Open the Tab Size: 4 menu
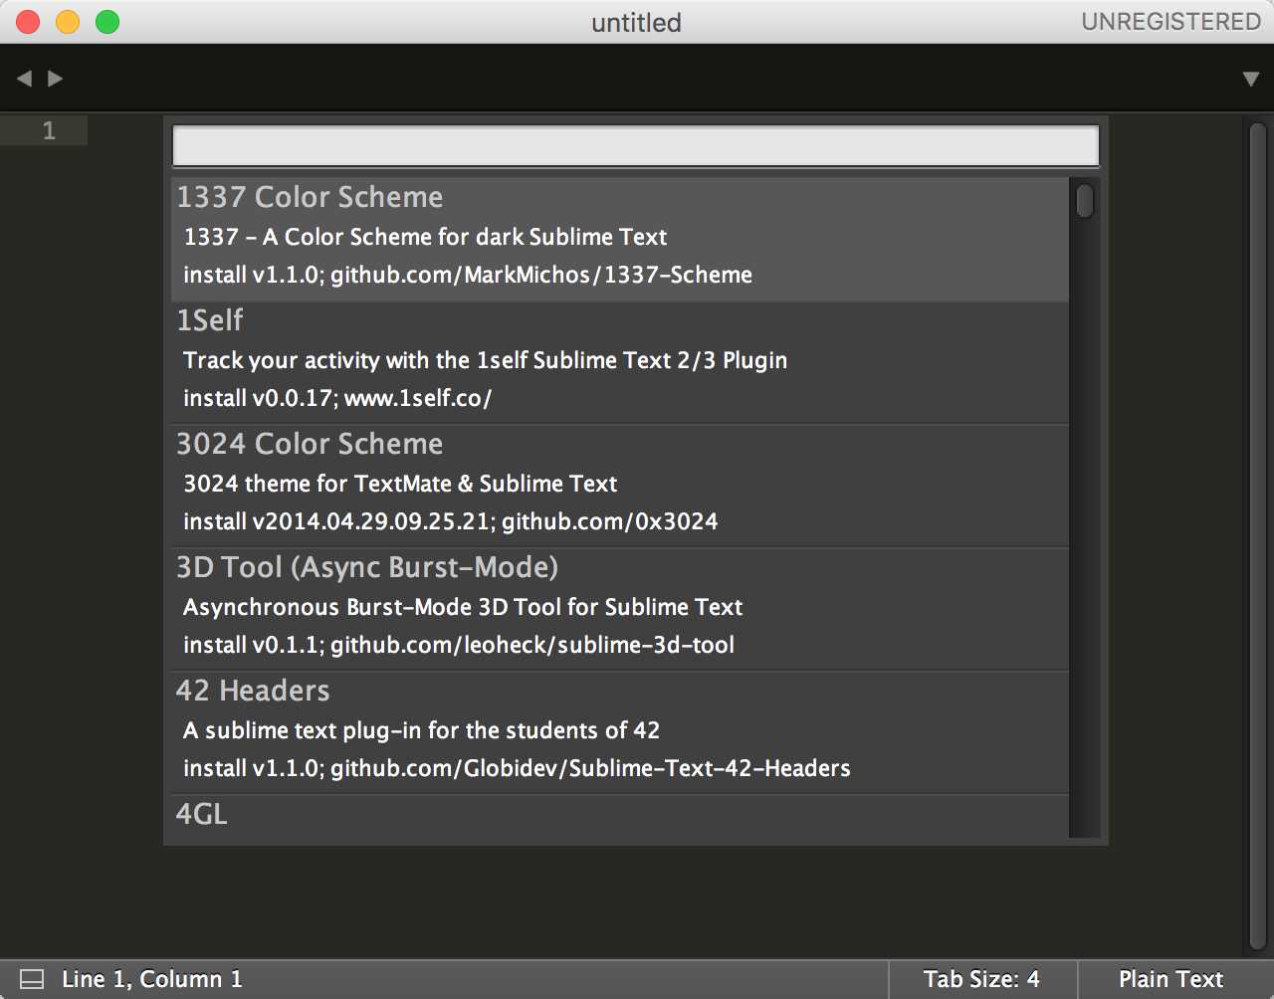The height and width of the screenshot is (999, 1274). [981, 979]
